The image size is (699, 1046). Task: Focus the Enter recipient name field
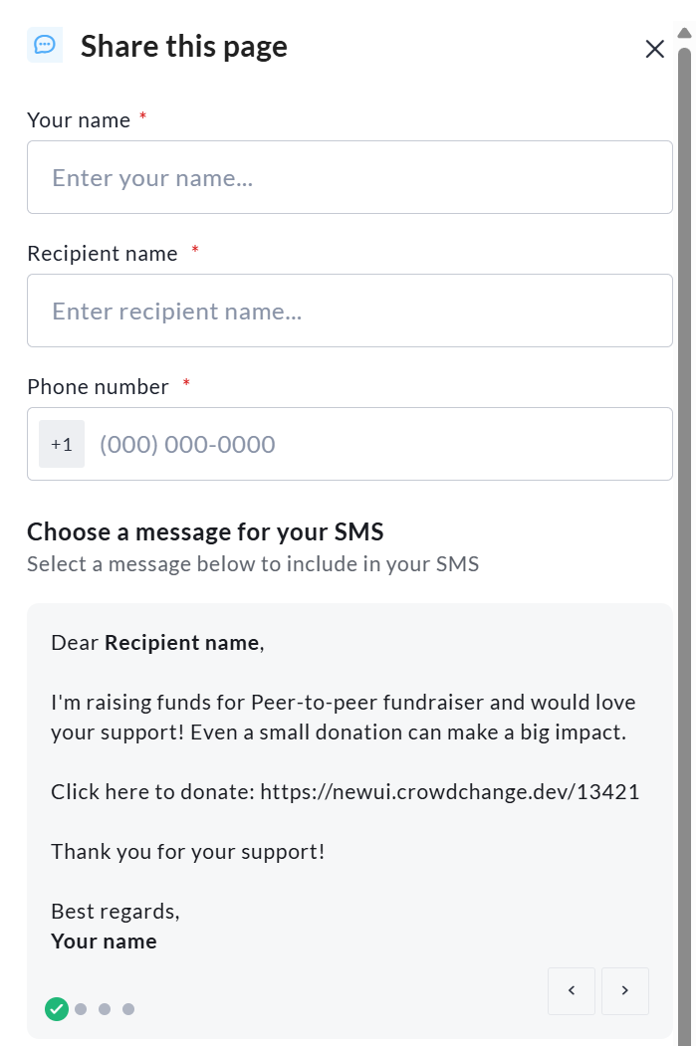pos(349,311)
